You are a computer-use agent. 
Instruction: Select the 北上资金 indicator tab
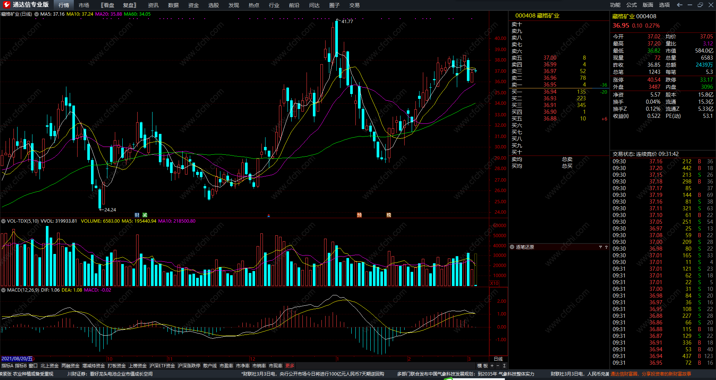click(x=50, y=366)
